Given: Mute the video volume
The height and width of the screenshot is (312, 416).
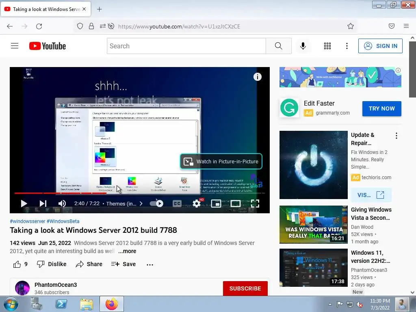Looking at the screenshot, I should point(62,204).
